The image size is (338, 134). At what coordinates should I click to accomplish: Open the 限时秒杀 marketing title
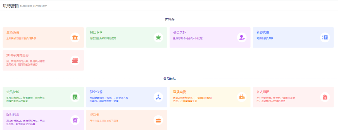[13, 115]
